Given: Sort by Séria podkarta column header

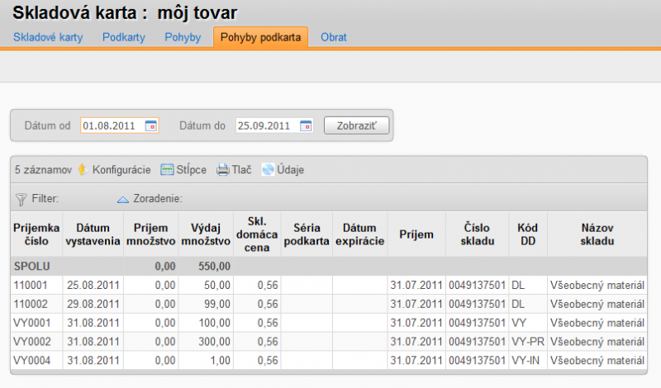Looking at the screenshot, I should [x=307, y=234].
